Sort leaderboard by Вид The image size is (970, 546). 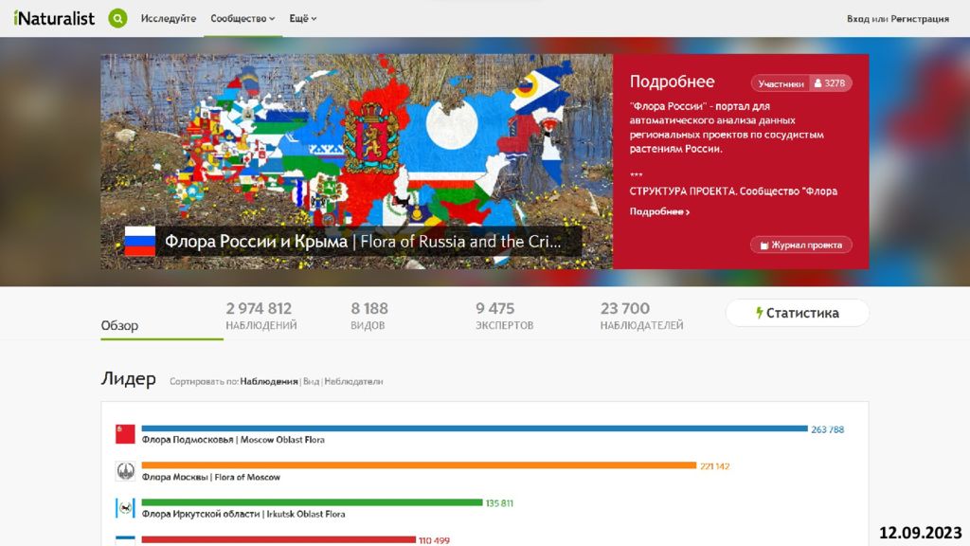pyautogui.click(x=311, y=382)
